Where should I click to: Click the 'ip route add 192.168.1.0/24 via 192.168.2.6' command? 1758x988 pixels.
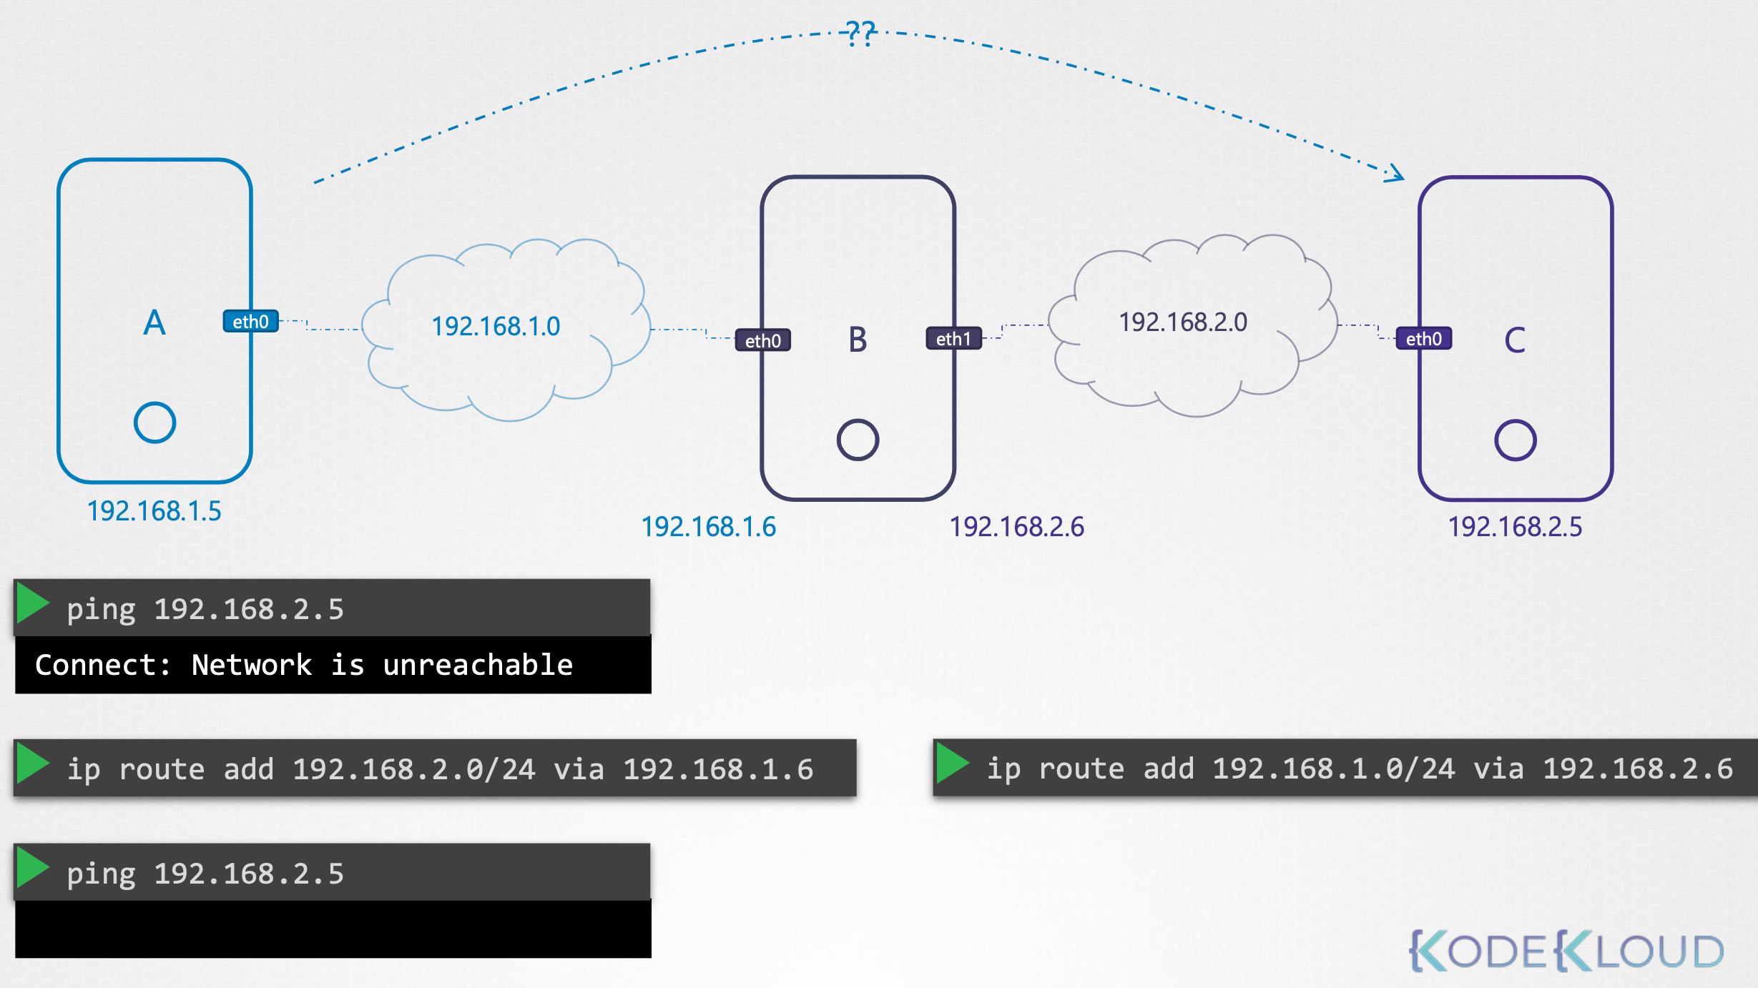pyautogui.click(x=1360, y=769)
